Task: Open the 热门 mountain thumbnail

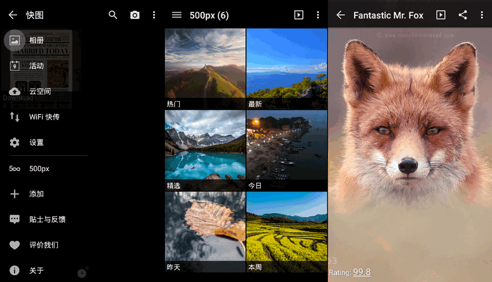Action: click(205, 68)
